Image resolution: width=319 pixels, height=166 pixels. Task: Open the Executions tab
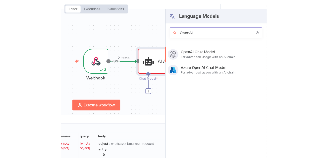pyautogui.click(x=92, y=9)
